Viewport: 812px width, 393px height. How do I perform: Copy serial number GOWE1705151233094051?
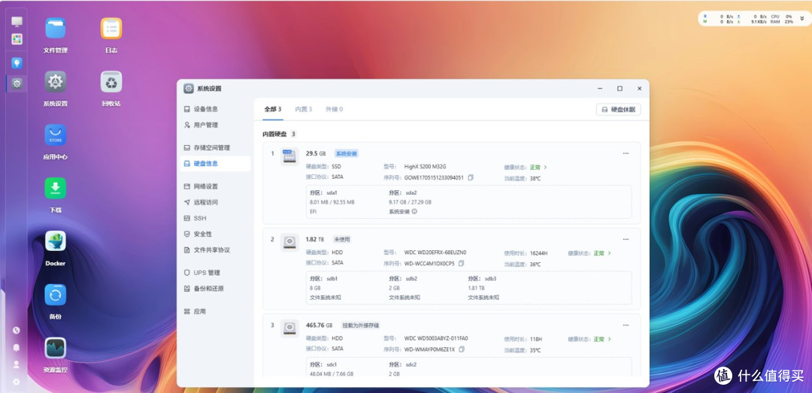coord(471,177)
